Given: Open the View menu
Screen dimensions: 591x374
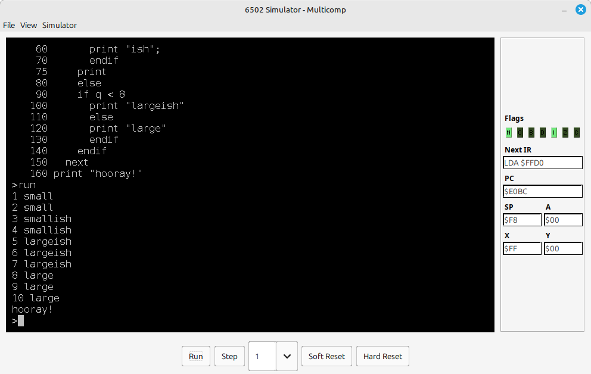Looking at the screenshot, I should point(29,25).
